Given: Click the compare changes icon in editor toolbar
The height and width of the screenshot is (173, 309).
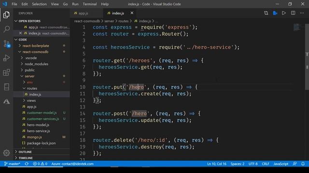Looking at the screenshot, I should coord(266,13).
